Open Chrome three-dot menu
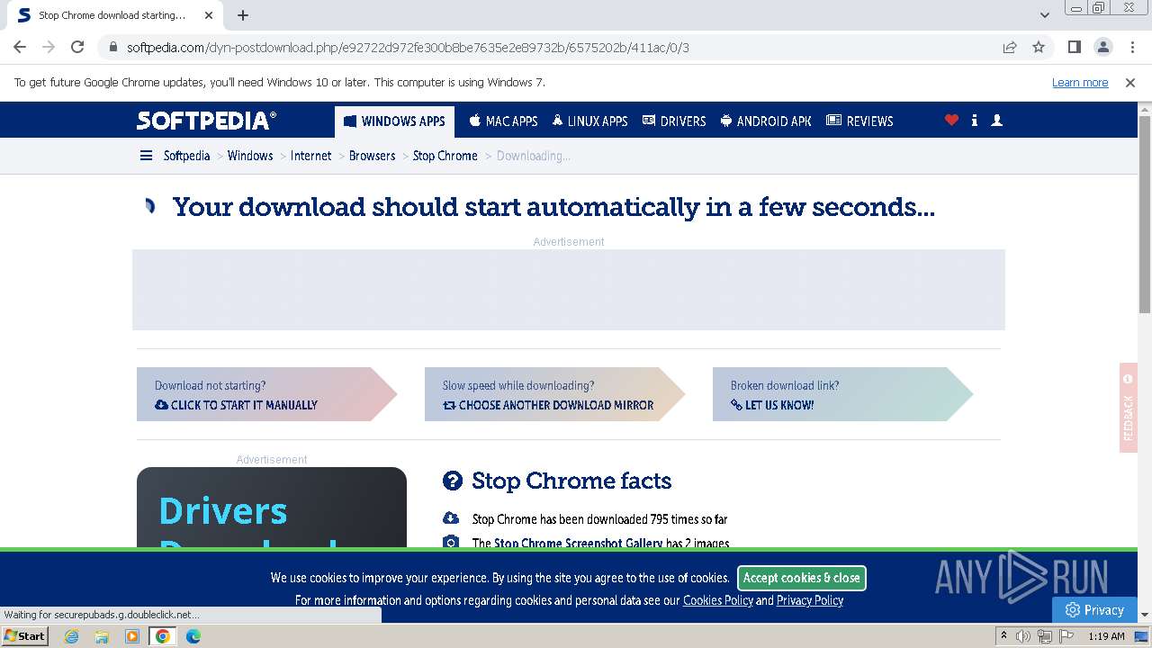 pyautogui.click(x=1131, y=47)
